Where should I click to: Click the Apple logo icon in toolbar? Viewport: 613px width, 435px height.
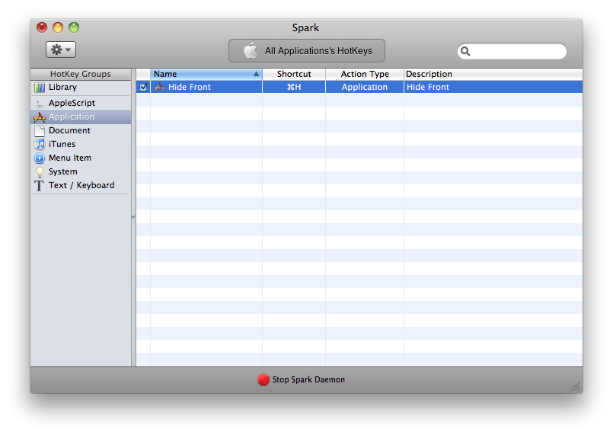pos(251,50)
